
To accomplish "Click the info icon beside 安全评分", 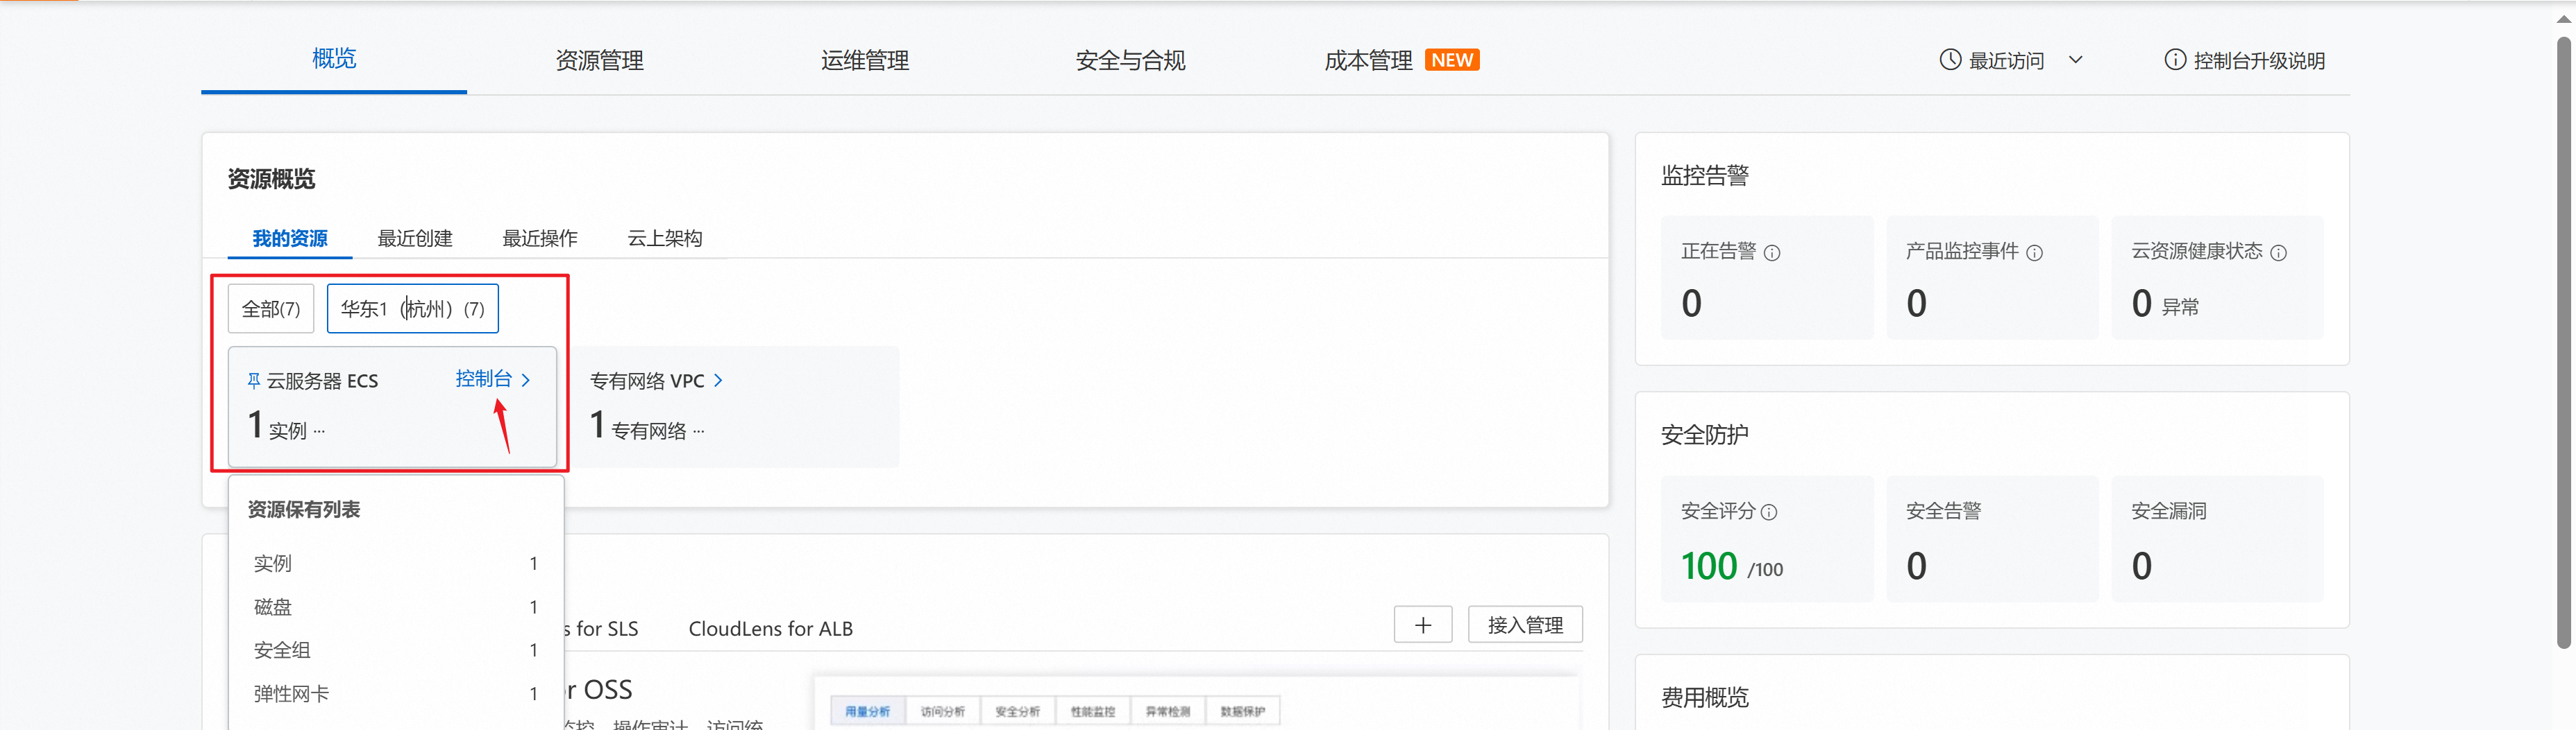I will click(1769, 512).
